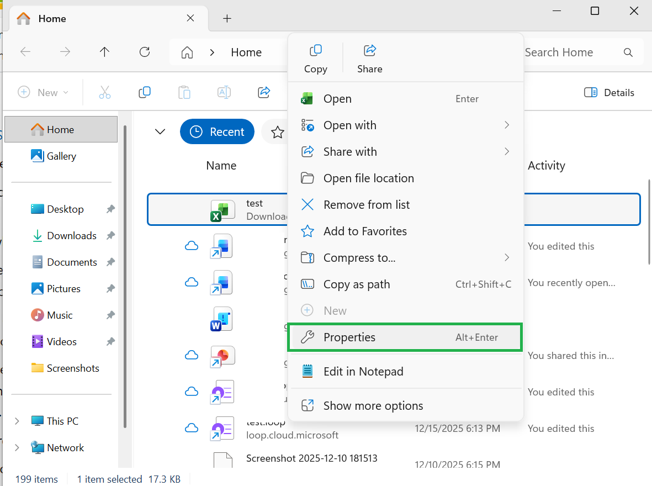Expand the Compress to… submenu arrow
The width and height of the screenshot is (652, 486).
[506, 257]
